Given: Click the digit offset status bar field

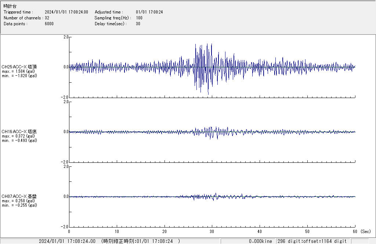Looking at the screenshot, I should (x=312, y=241).
